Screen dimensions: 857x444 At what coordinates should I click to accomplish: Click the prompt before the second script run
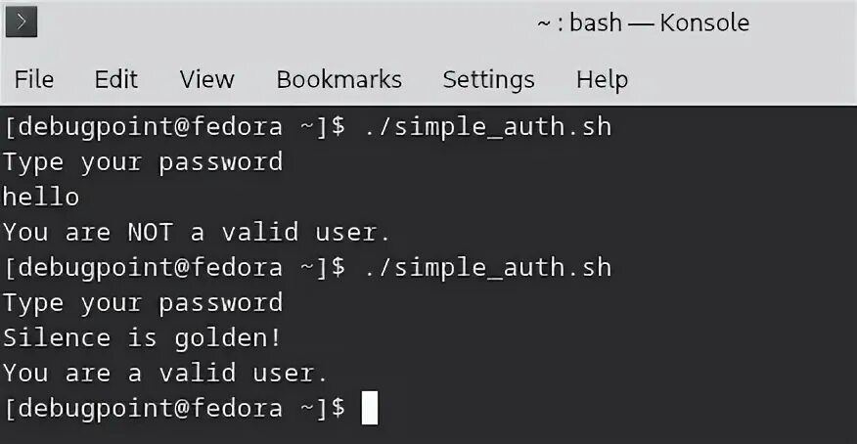[x=175, y=268]
